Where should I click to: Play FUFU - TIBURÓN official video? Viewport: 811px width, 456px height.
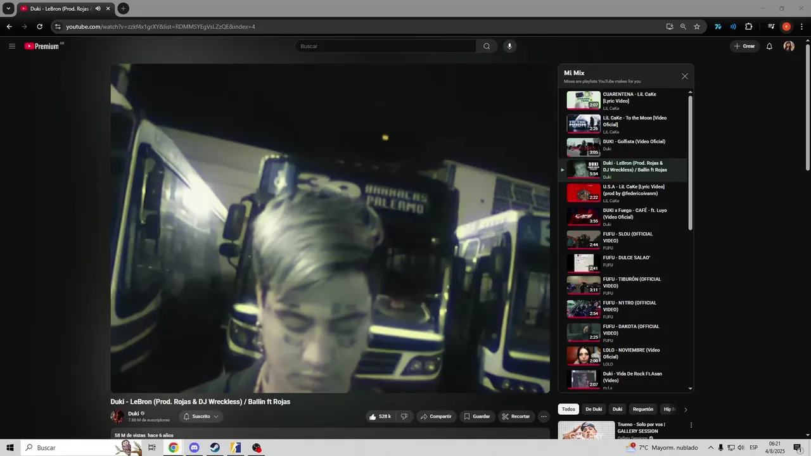click(x=623, y=286)
